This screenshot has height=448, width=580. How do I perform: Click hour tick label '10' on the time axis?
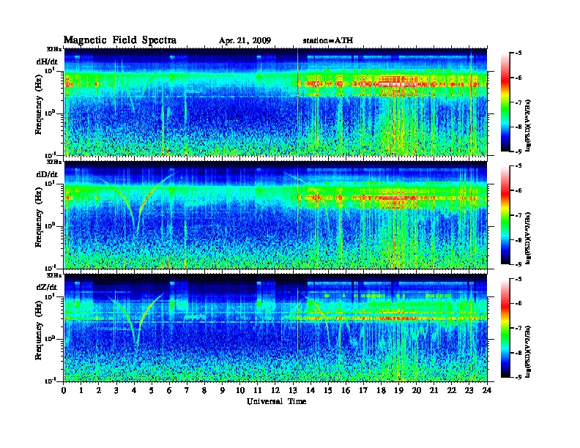click(x=240, y=391)
